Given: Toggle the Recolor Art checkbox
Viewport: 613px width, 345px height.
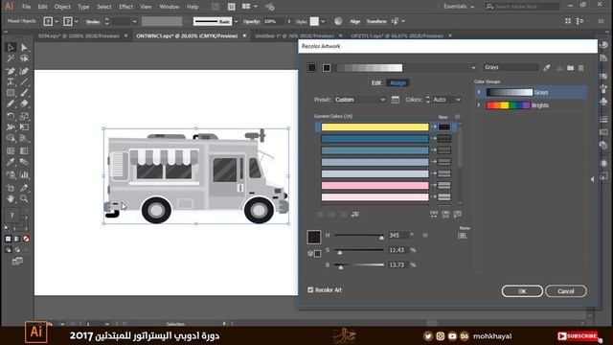Looking at the screenshot, I should click(x=310, y=289).
